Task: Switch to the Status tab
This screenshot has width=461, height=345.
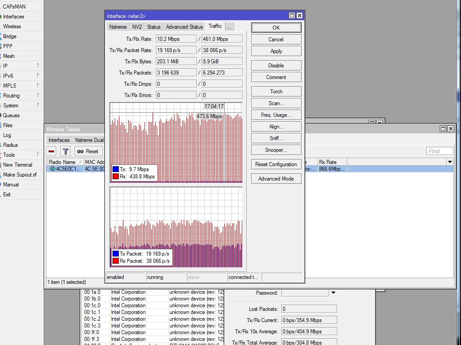Action: [154, 27]
